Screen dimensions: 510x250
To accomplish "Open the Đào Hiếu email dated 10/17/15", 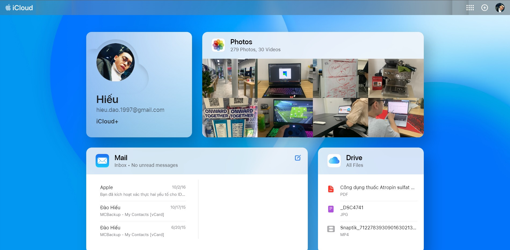I will [143, 211].
